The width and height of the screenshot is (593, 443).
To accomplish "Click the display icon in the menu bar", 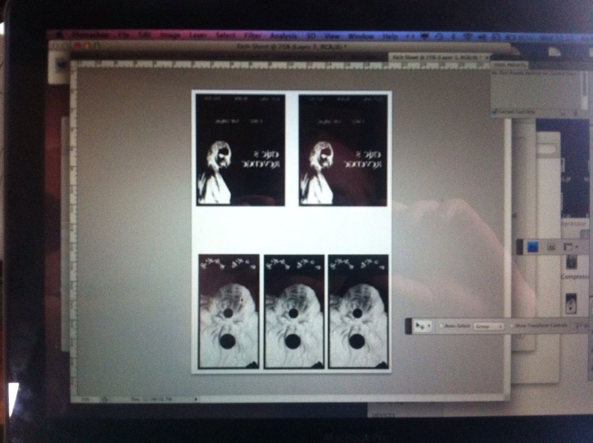I will [x=425, y=37].
